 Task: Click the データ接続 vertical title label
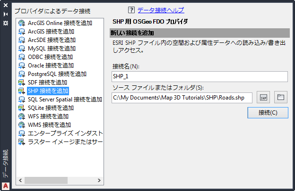pos(6,164)
